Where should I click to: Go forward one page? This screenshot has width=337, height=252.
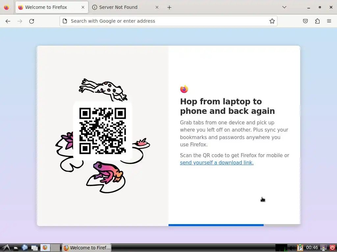pos(20,21)
